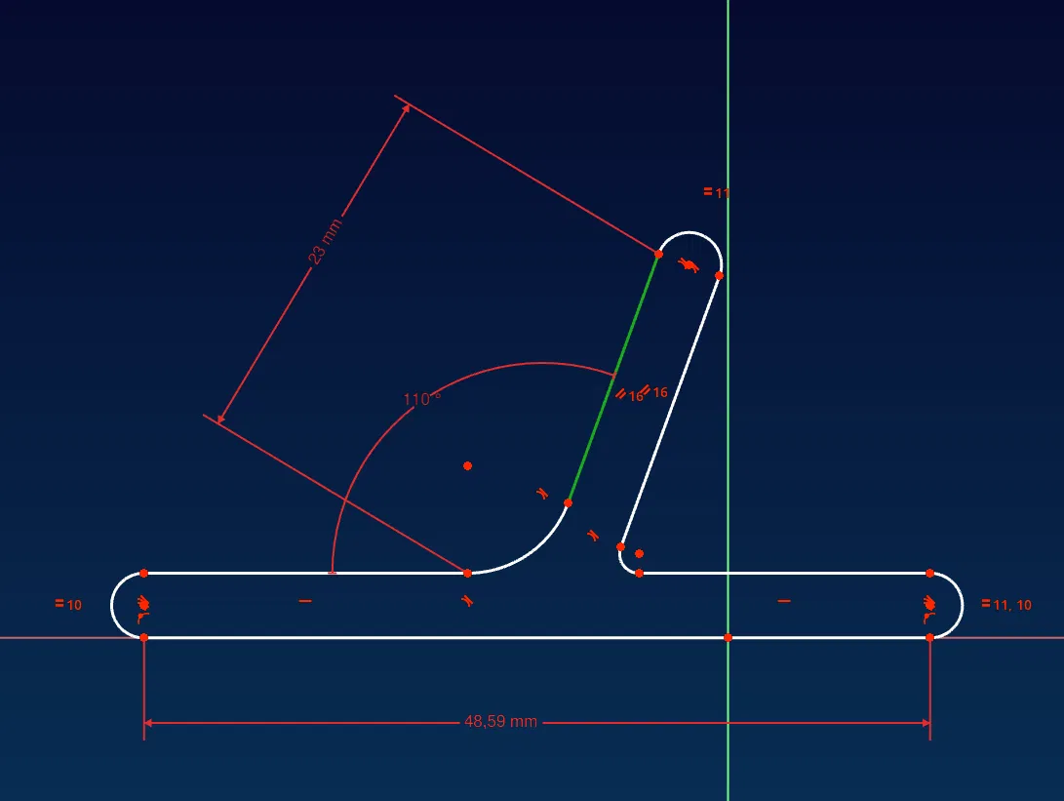Select the top endpoint of the green line
1064x801 pixels.
(x=658, y=254)
